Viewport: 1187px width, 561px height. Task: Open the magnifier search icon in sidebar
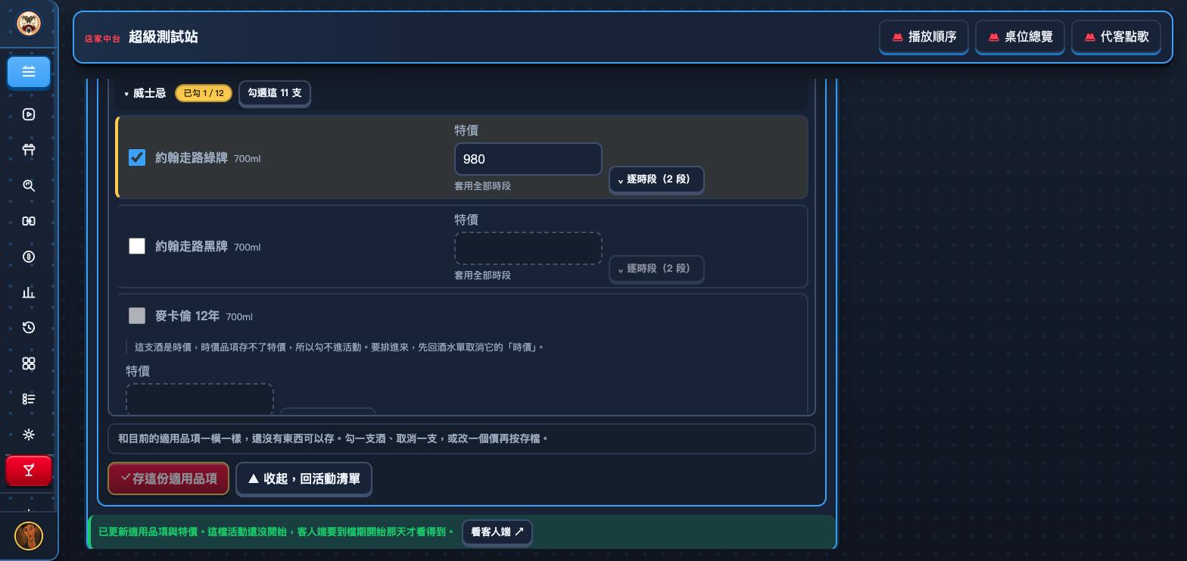coord(29,185)
